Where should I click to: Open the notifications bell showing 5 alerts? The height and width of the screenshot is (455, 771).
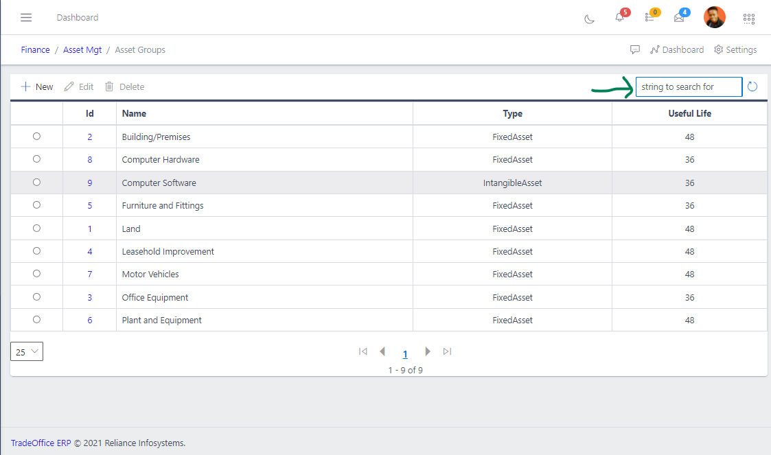pyautogui.click(x=619, y=19)
